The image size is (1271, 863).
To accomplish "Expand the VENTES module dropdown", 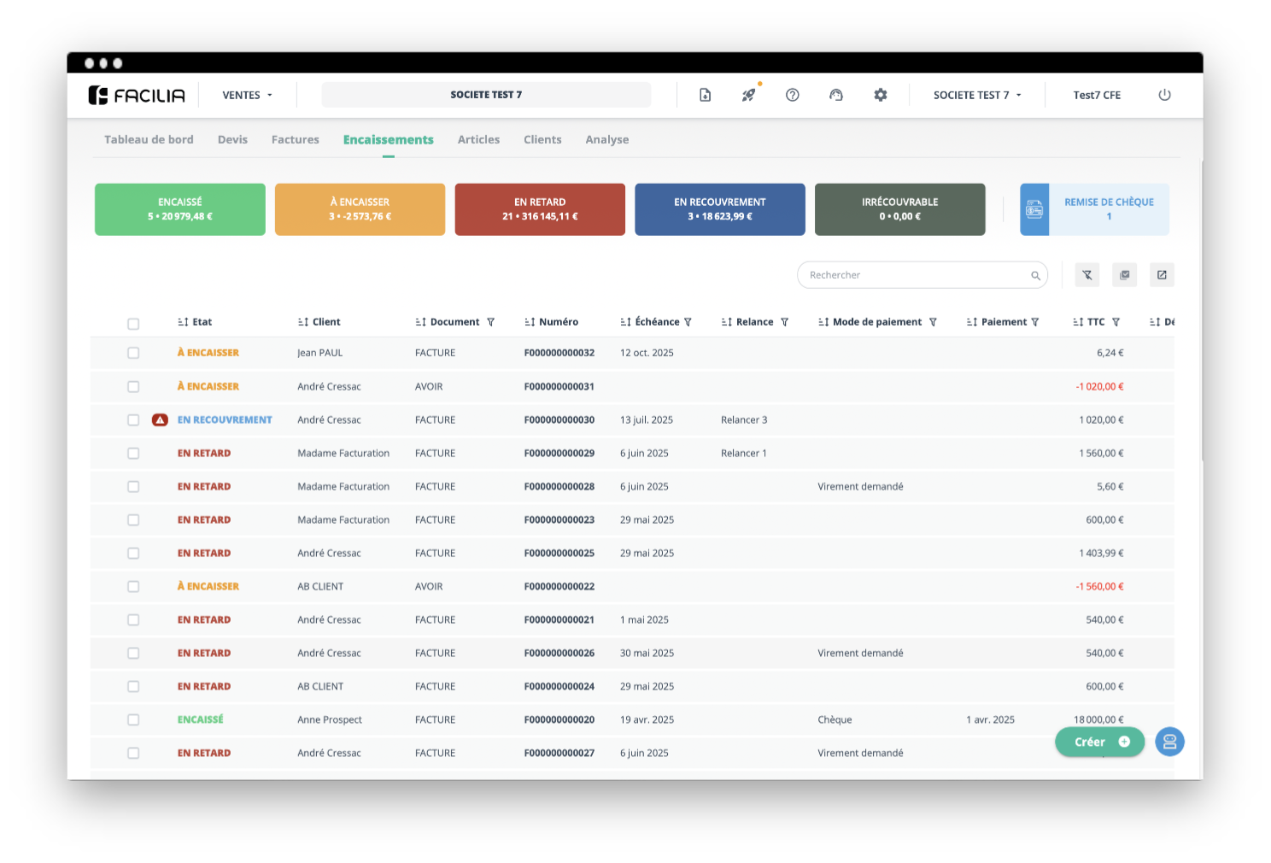I will (x=247, y=95).
